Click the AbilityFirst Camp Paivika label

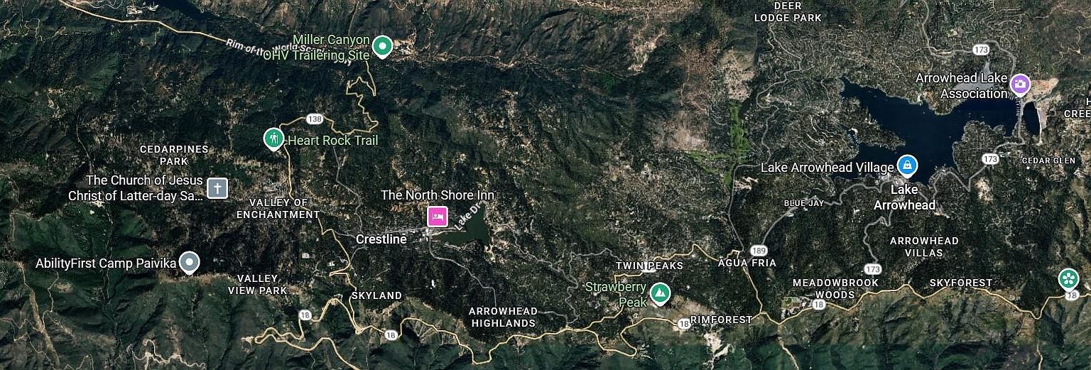(105, 264)
